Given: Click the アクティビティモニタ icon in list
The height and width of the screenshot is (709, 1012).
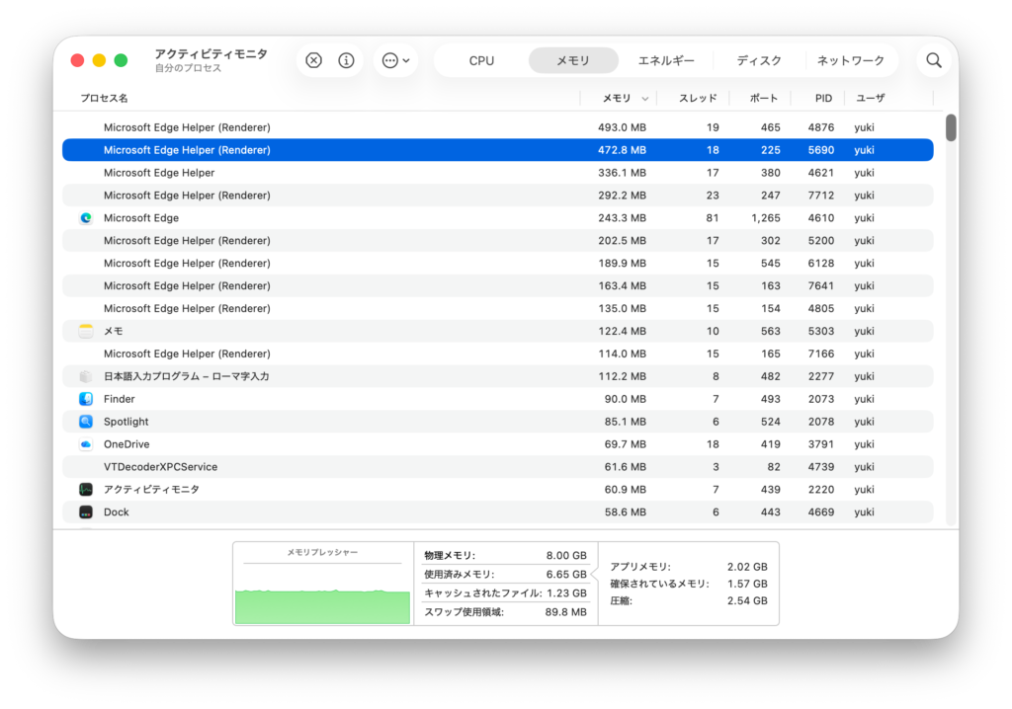Looking at the screenshot, I should [x=86, y=489].
